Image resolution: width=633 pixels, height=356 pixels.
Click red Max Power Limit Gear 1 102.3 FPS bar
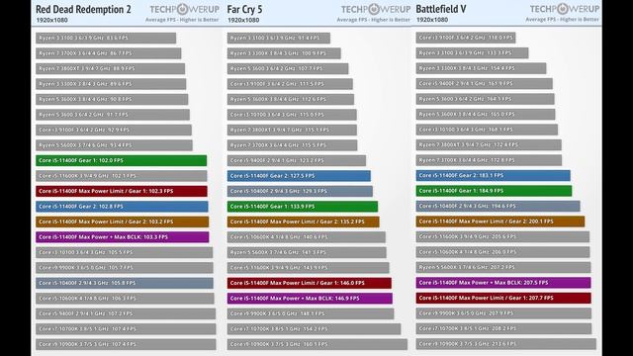122,191
